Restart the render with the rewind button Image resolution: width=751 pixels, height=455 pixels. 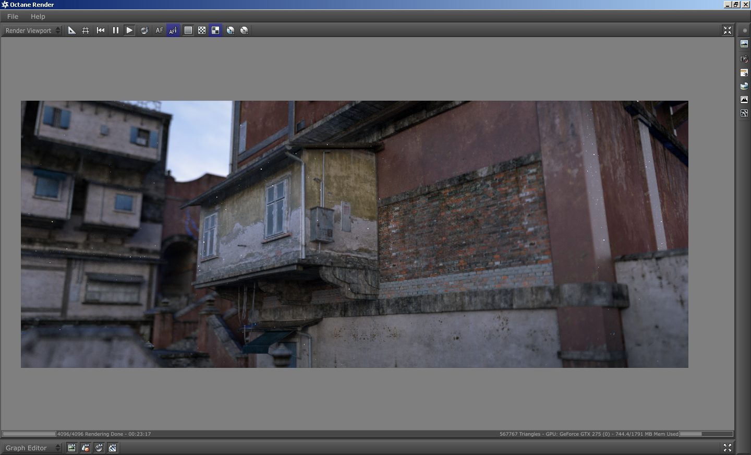(x=101, y=31)
